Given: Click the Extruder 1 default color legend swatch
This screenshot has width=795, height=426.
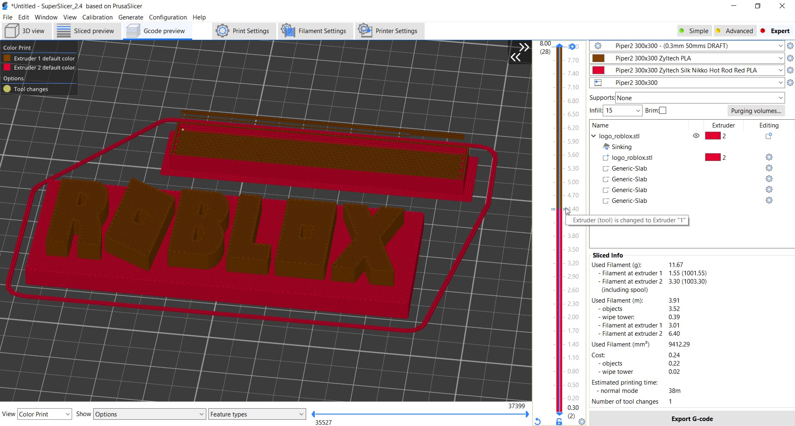Looking at the screenshot, I should (x=7, y=58).
